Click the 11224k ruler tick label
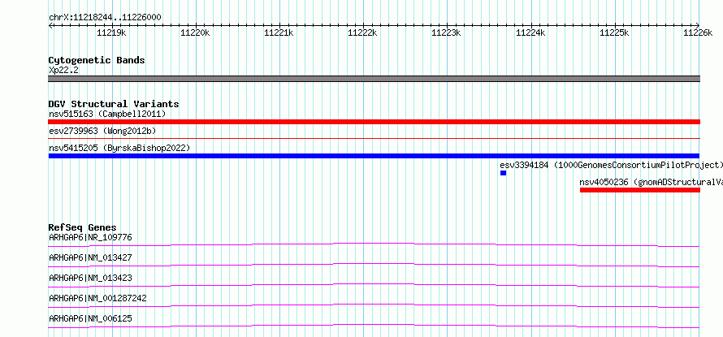The image size is (723, 337). 530,32
